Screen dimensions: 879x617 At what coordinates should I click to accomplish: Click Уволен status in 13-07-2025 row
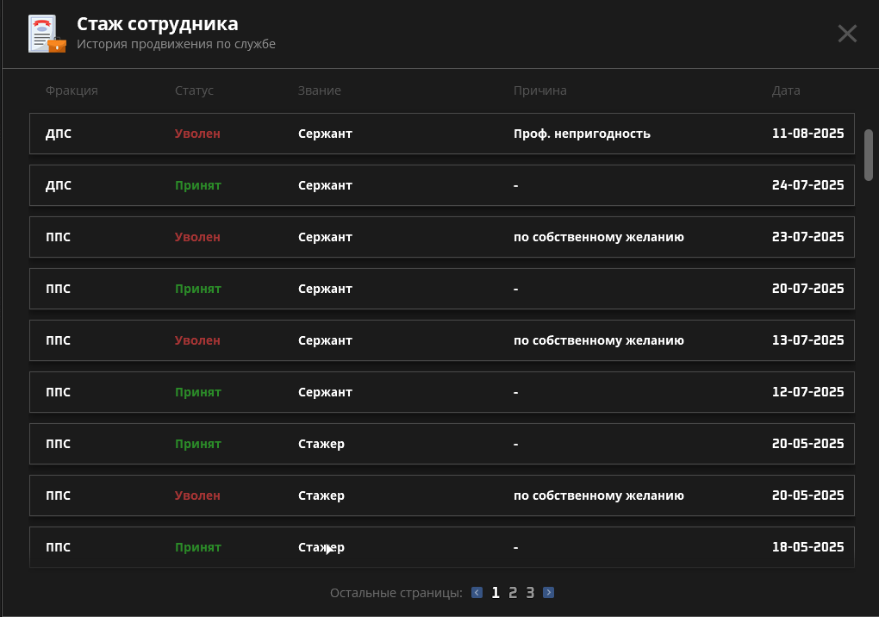197,340
